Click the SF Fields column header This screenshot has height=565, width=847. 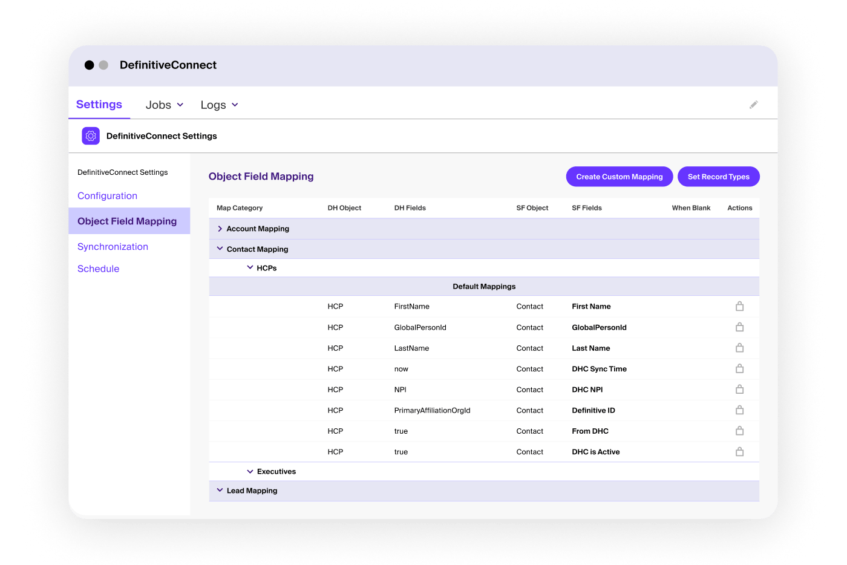[587, 208]
